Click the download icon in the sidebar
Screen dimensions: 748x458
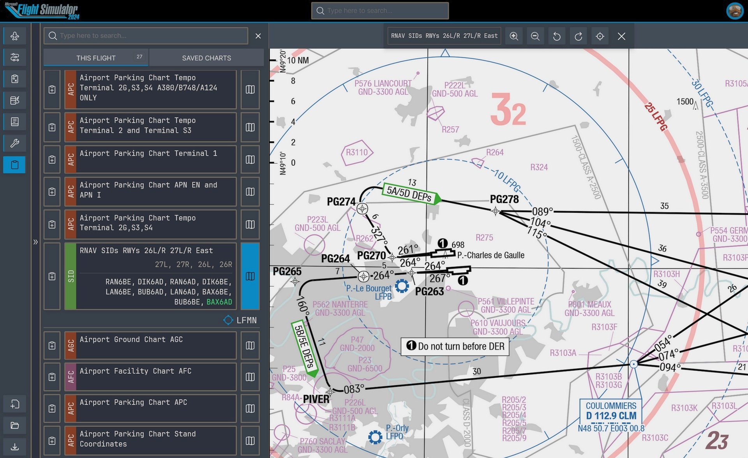(15, 447)
